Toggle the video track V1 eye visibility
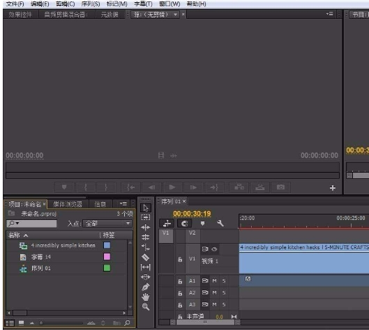Viewport: 369px width, 330px height. pos(214,249)
